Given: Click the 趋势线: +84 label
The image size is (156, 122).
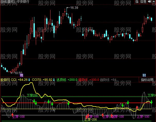Looking at the screenshot, I should [108, 80].
